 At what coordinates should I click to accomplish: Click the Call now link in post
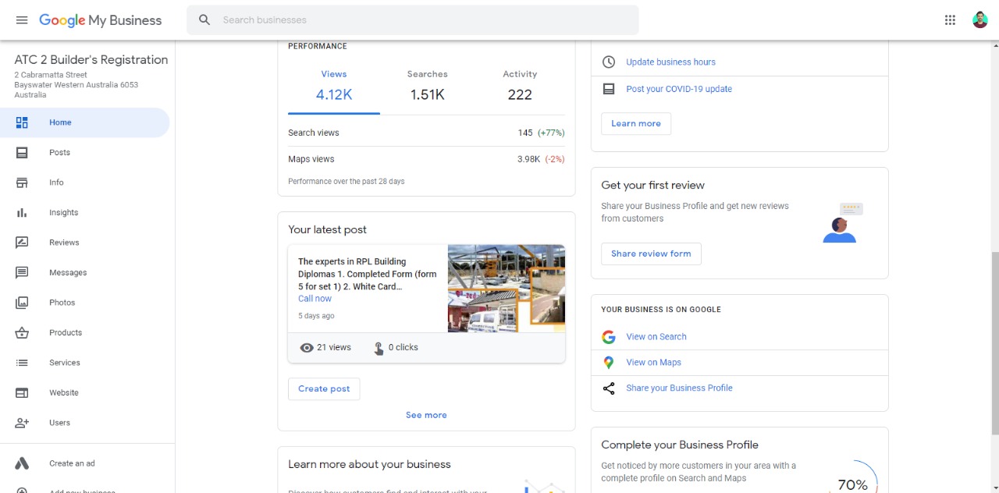pos(315,299)
